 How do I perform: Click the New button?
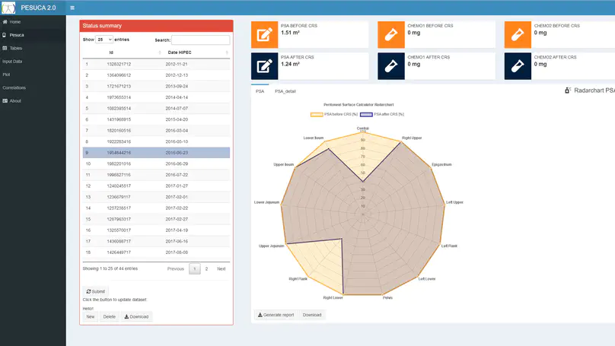[91, 316]
